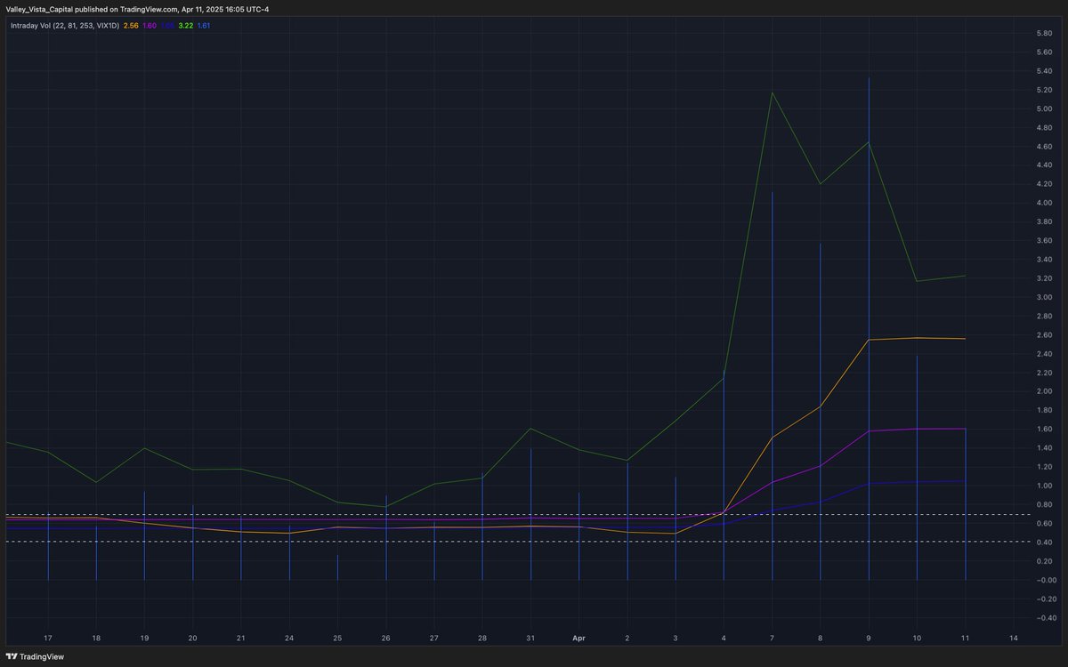Click the date label 4 on the time axis
Image resolution: width=1068 pixels, height=667 pixels.
coord(724,639)
